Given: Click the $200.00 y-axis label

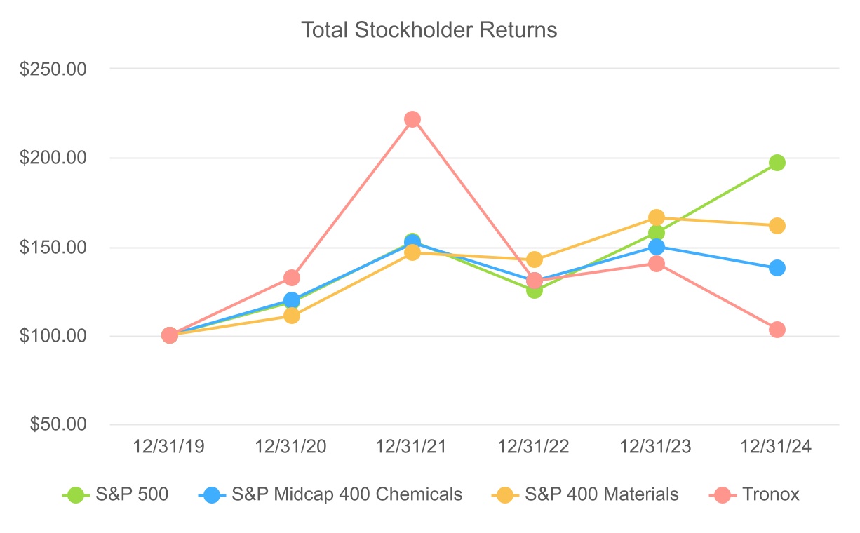Looking at the screenshot, I should click(64, 158).
